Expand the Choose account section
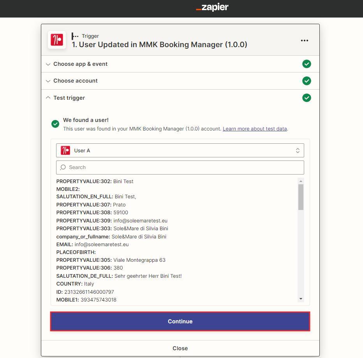363x358 pixels. [180, 81]
